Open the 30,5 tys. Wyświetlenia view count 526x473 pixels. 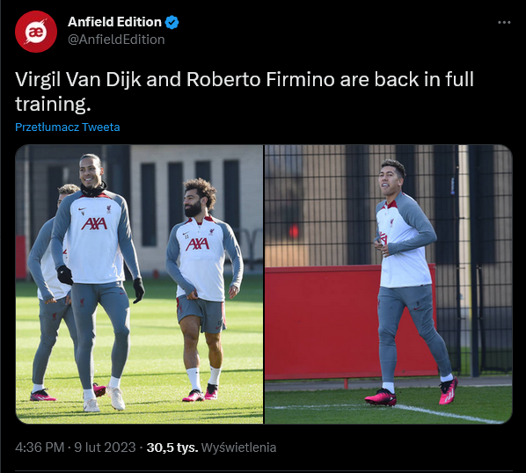[211, 448]
